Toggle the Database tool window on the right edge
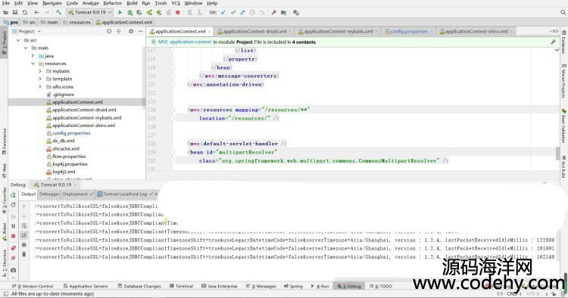 (564, 42)
